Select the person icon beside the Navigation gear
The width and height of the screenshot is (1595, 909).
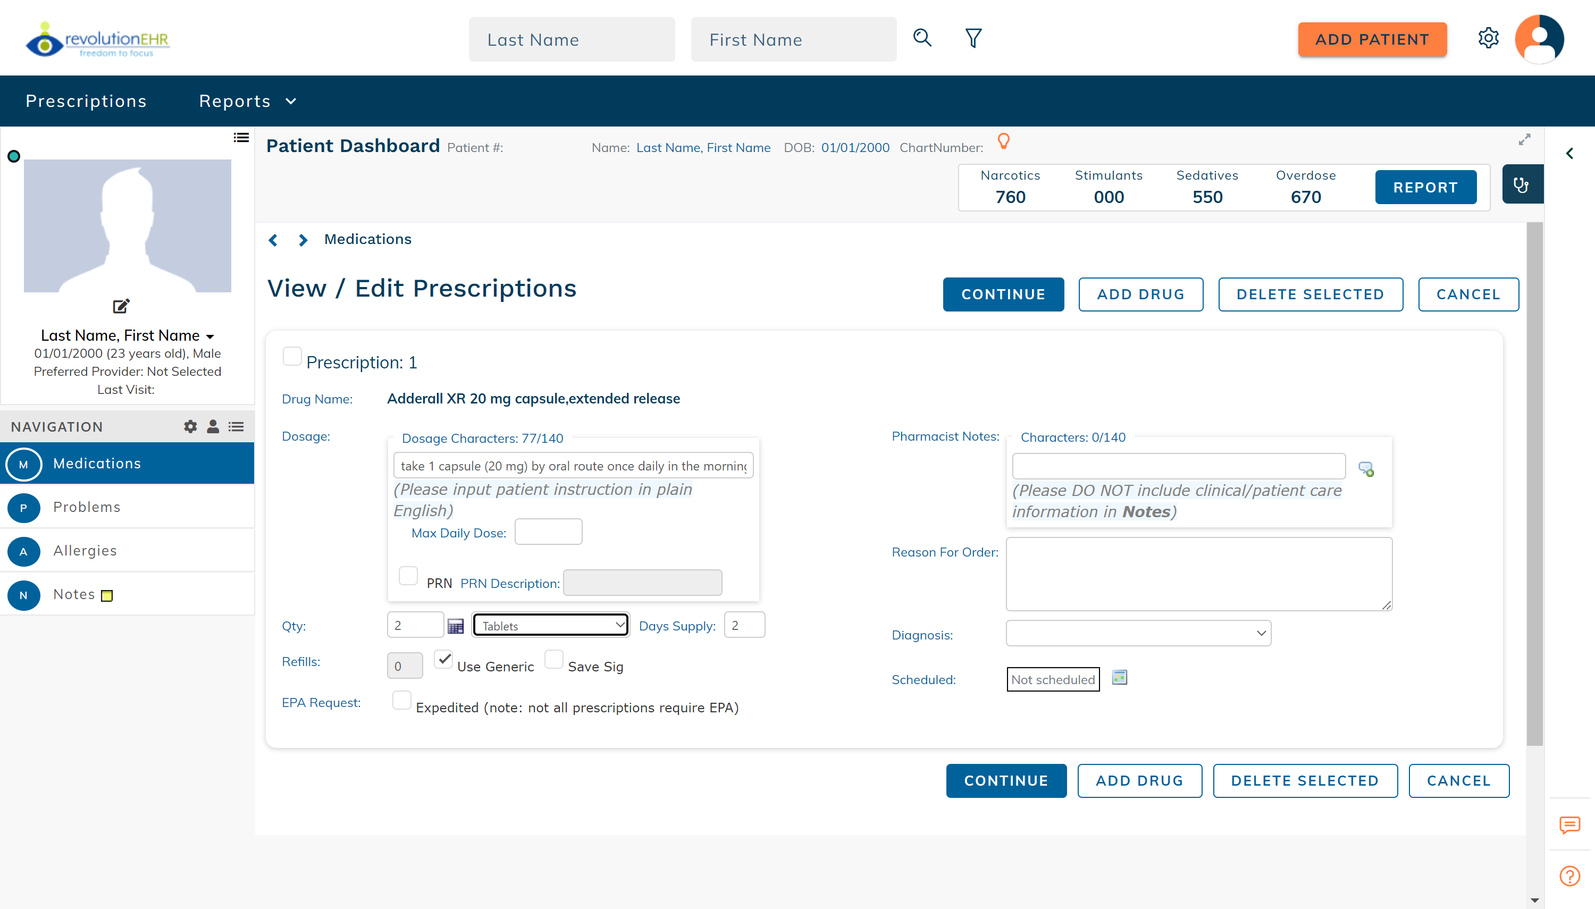coord(213,426)
